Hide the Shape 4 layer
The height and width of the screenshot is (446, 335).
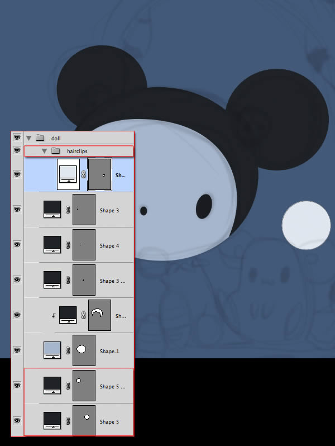[x=17, y=245]
